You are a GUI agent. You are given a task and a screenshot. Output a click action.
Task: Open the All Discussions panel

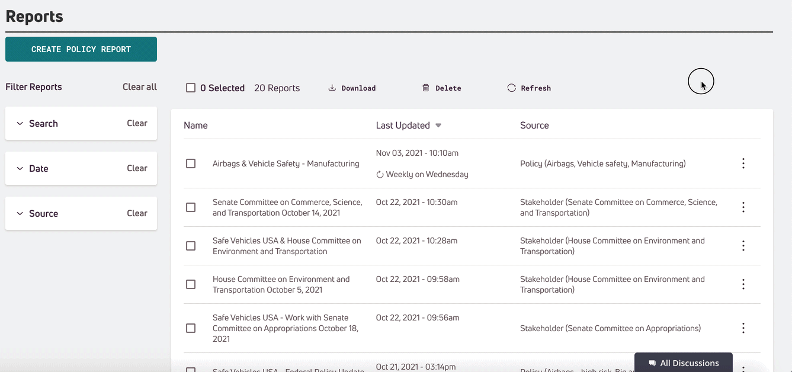click(684, 363)
